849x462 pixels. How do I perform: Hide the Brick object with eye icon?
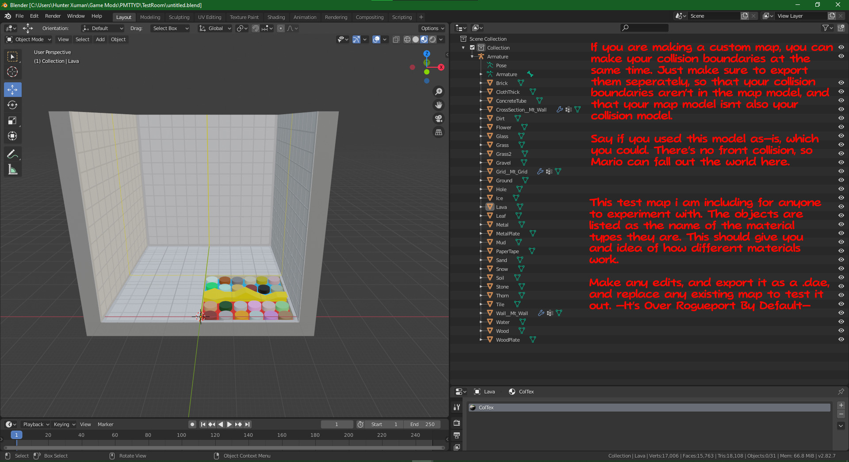point(841,83)
